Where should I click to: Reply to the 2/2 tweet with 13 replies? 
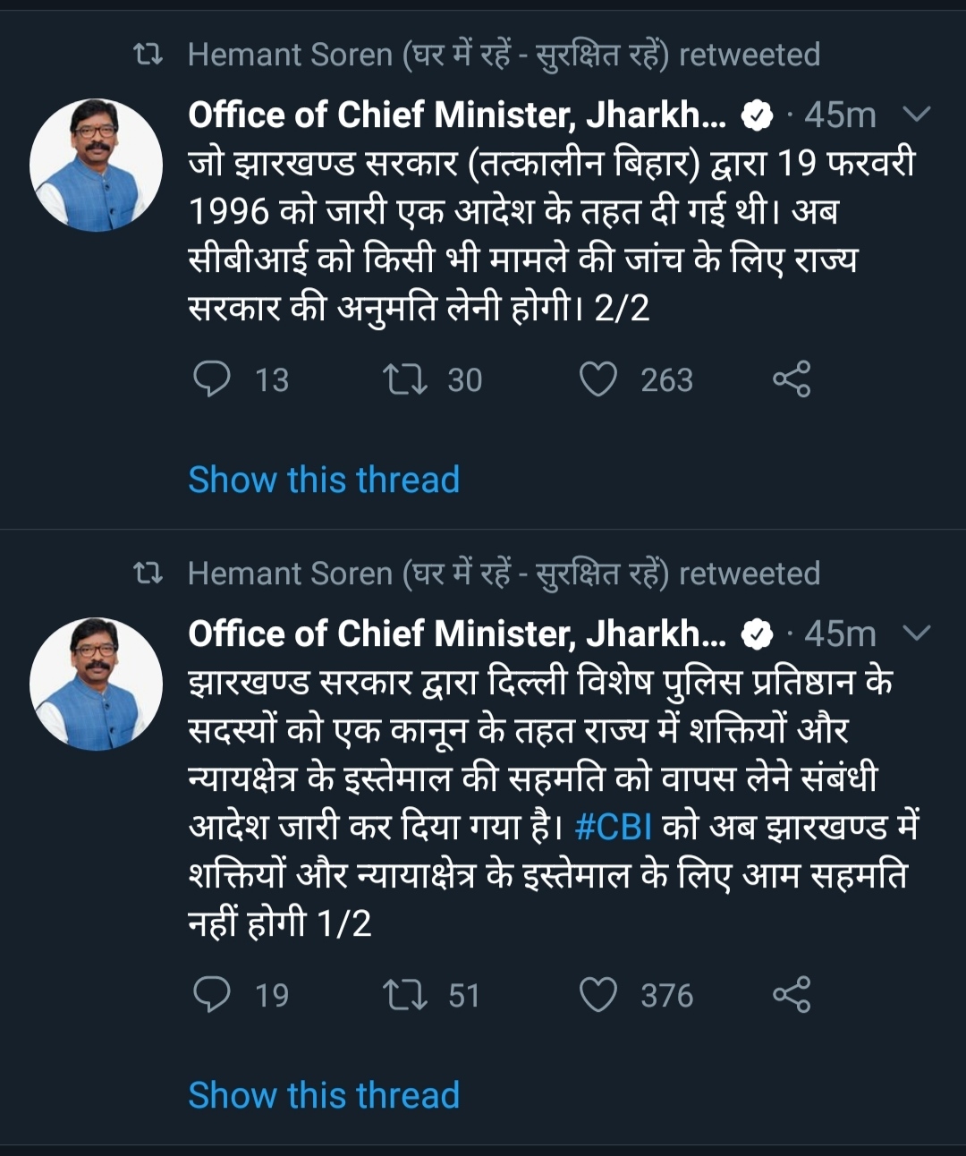click(x=213, y=379)
